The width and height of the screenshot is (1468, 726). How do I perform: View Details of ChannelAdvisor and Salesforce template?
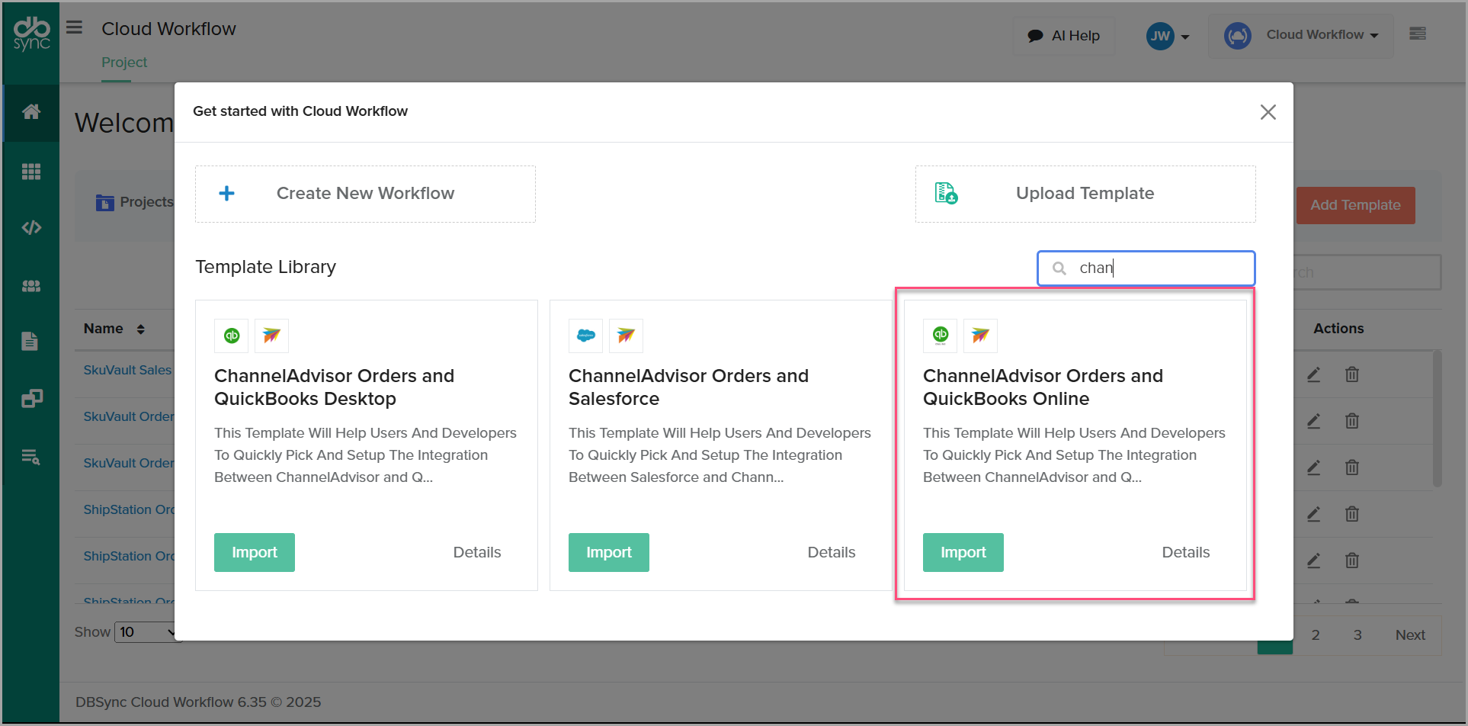[x=831, y=552]
